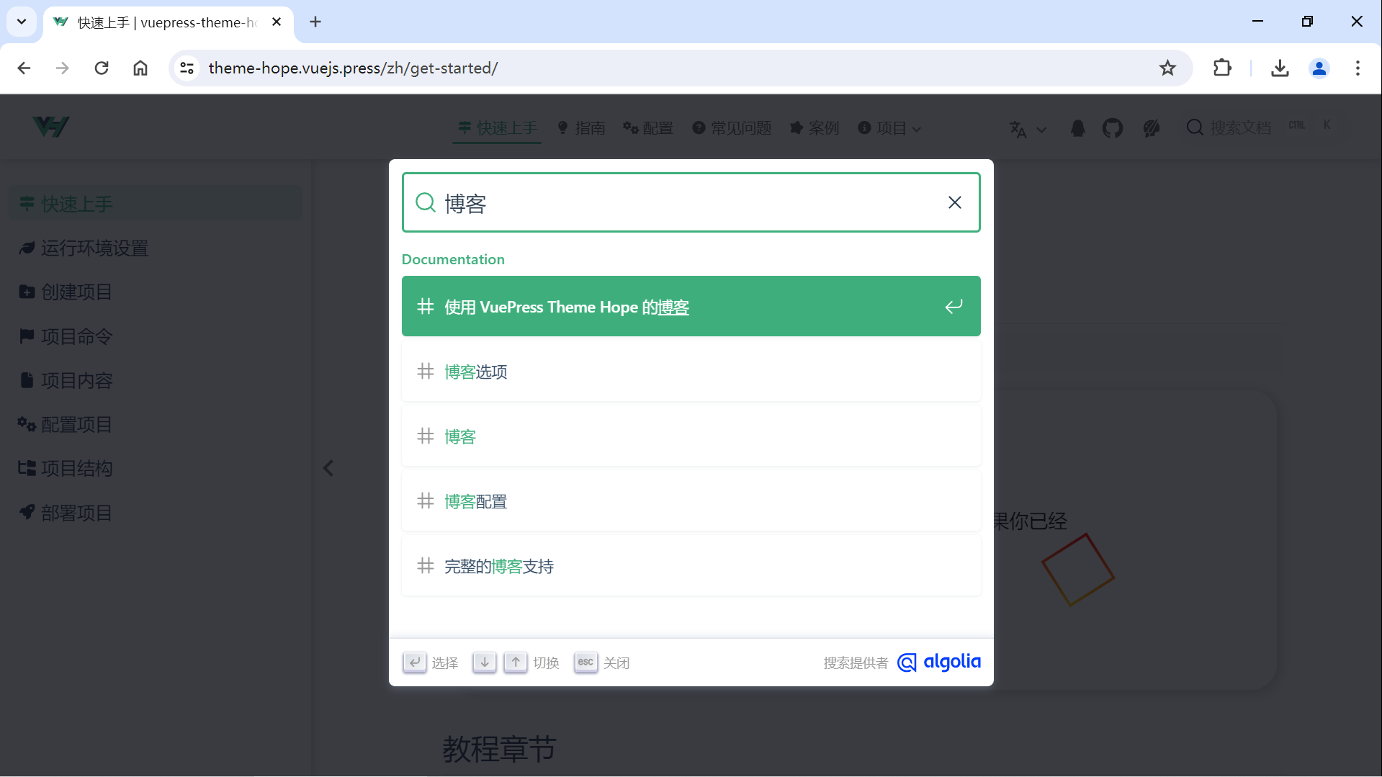Clear the search query with the X icon

click(x=954, y=202)
